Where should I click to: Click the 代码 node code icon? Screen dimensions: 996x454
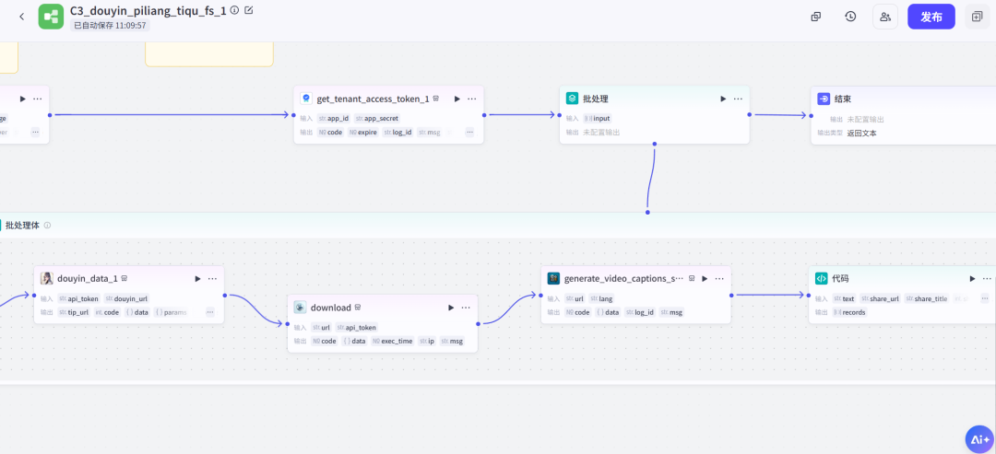click(x=822, y=278)
